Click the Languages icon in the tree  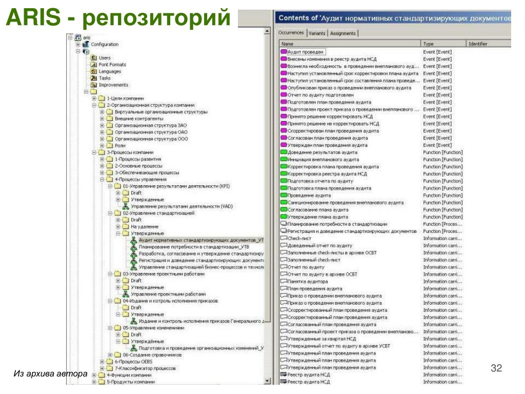94,71
